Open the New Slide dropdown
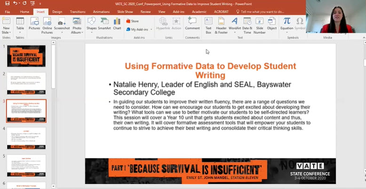The height and width of the screenshot is (189, 366). [x=7, y=31]
